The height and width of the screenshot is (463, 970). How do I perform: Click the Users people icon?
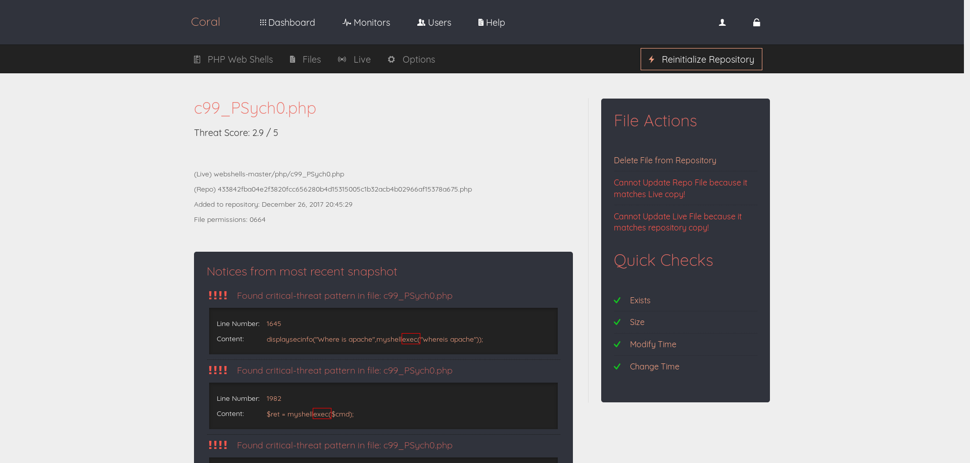click(x=421, y=23)
